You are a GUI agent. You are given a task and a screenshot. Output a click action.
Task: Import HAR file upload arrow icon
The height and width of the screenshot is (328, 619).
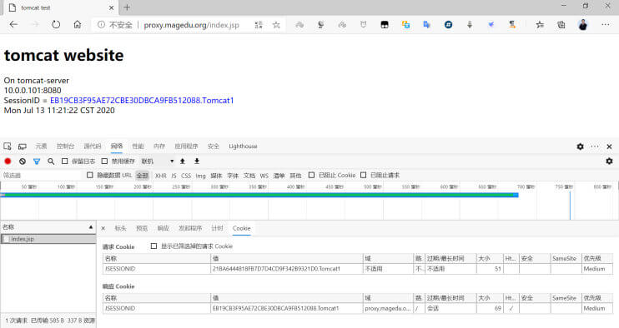pos(183,161)
